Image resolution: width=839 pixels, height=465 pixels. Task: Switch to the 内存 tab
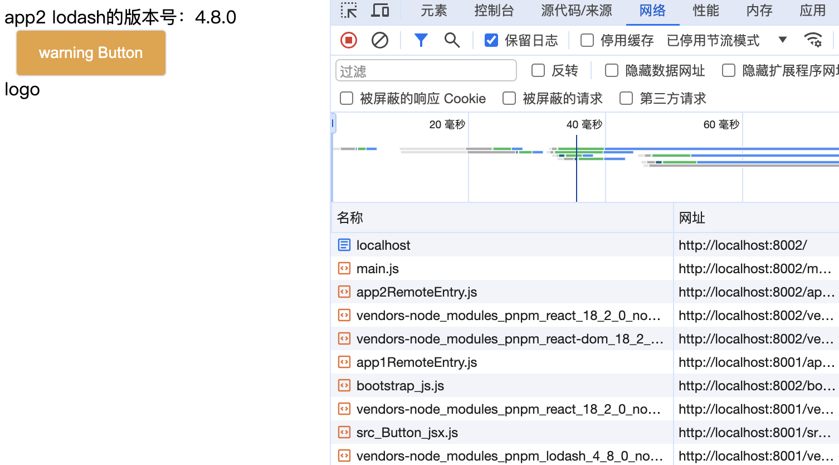(759, 11)
